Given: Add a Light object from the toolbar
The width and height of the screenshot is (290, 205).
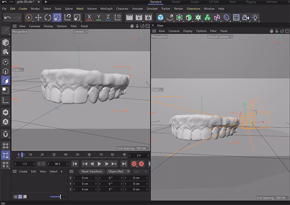Looking at the screenshot, I should coord(255,17).
